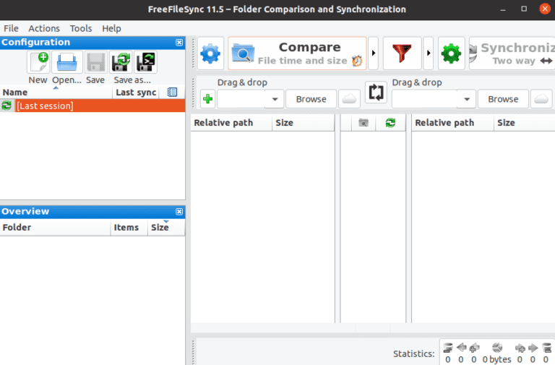555x365 pixels.
Task: Open synchronization settings green gear
Action: click(x=451, y=53)
